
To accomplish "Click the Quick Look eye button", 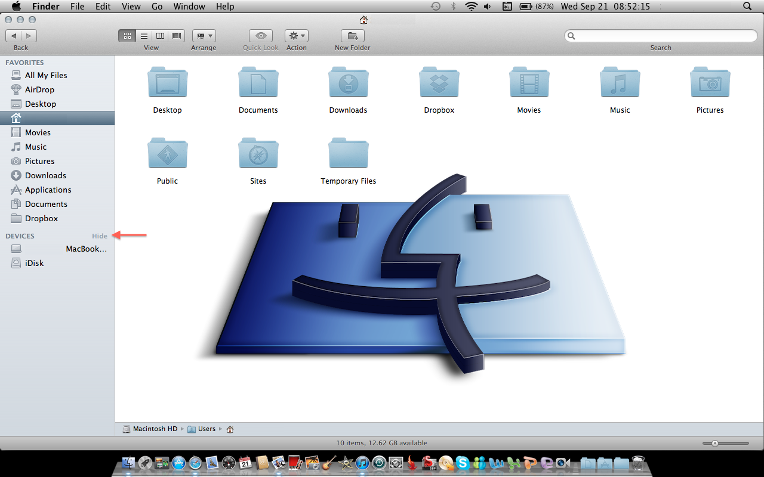I will point(261,36).
